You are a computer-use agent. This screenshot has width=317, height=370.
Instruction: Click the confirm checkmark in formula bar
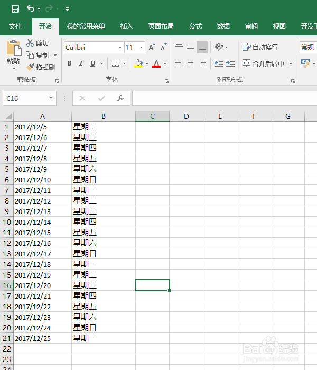click(x=101, y=98)
